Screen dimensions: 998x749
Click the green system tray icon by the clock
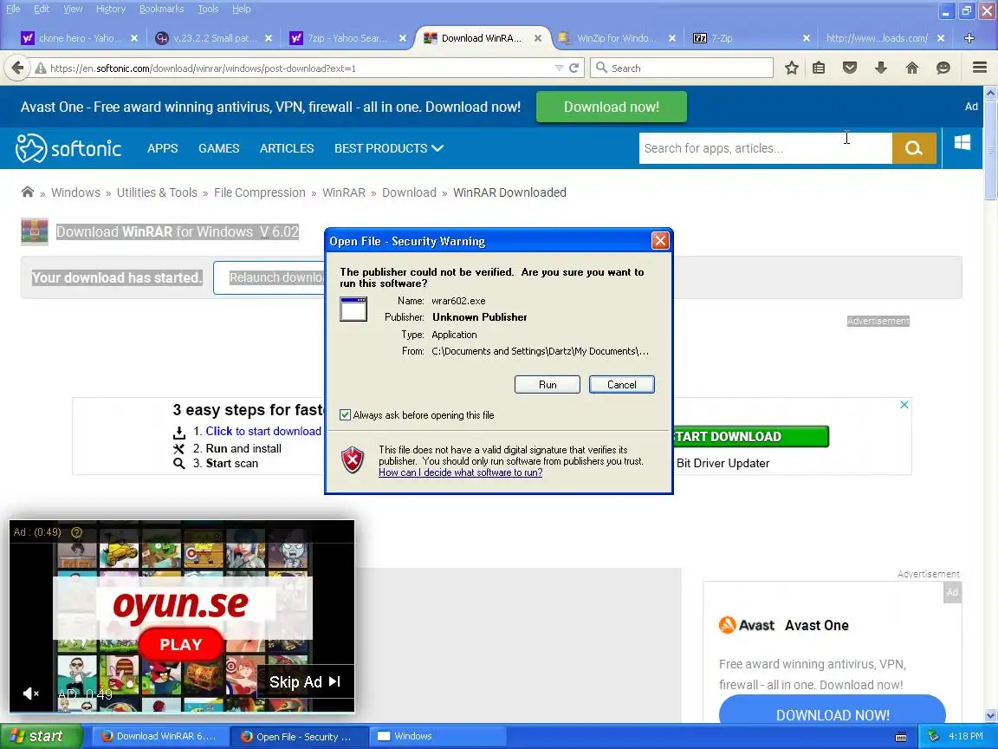933,736
